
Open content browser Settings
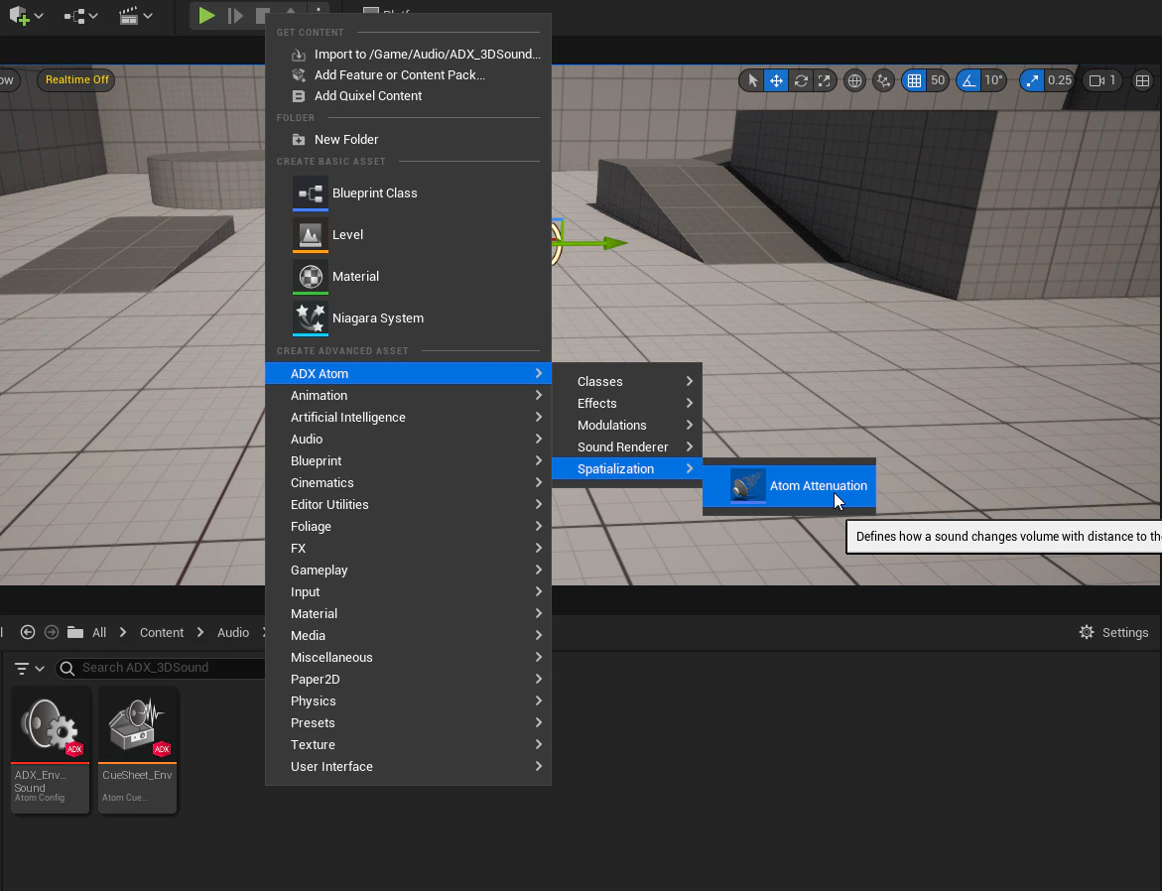1113,632
